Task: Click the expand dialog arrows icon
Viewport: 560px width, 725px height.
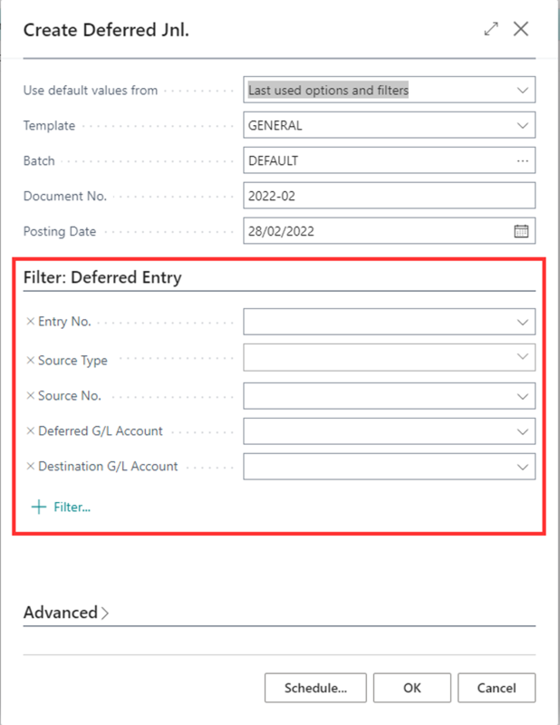Action: coord(491,29)
